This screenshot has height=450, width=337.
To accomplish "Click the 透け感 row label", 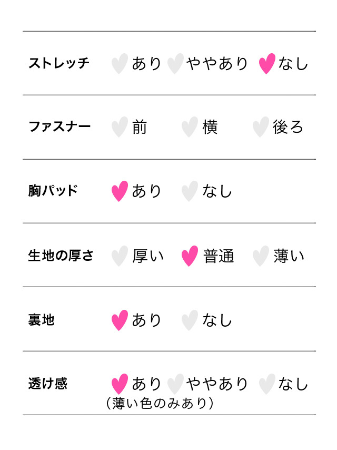I will coord(48,384).
